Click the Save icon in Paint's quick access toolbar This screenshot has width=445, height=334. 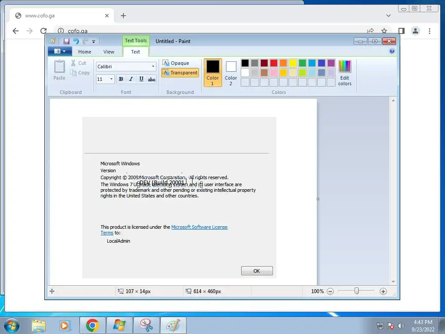coord(66,41)
